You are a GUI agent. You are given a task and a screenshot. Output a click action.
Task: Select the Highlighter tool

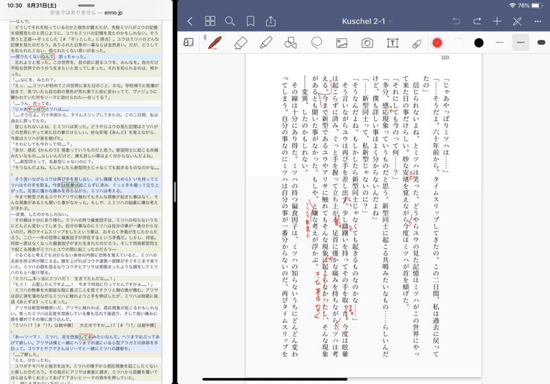click(266, 43)
